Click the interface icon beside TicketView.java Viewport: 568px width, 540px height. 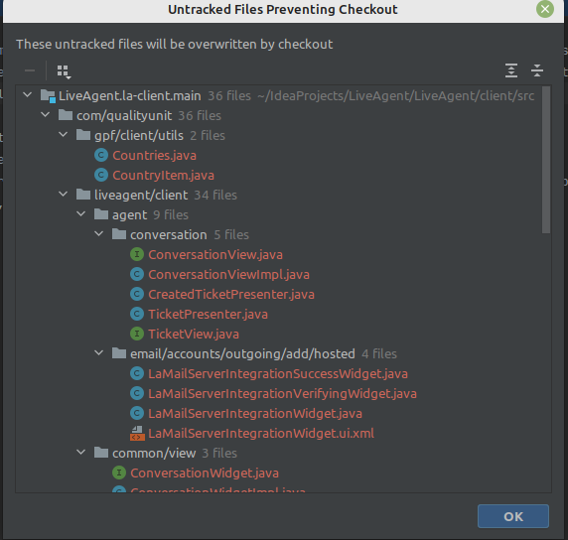coord(137,334)
